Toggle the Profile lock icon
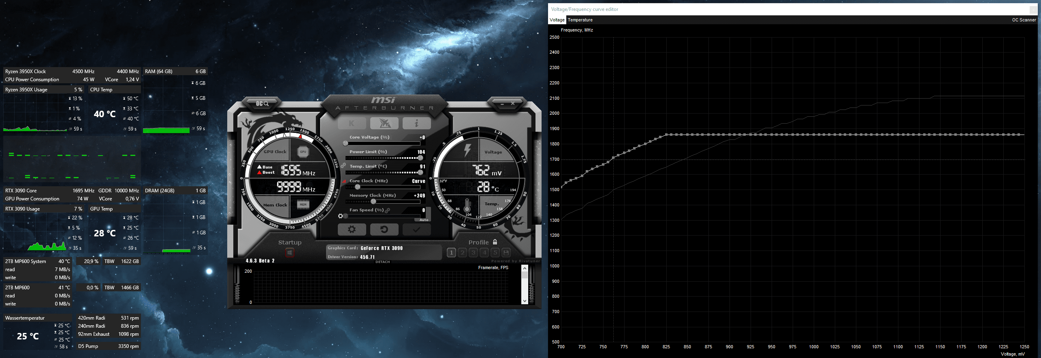The image size is (1041, 358). [495, 242]
